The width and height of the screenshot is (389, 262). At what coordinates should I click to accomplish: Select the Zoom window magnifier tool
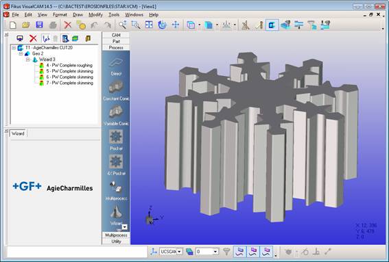[136, 25]
